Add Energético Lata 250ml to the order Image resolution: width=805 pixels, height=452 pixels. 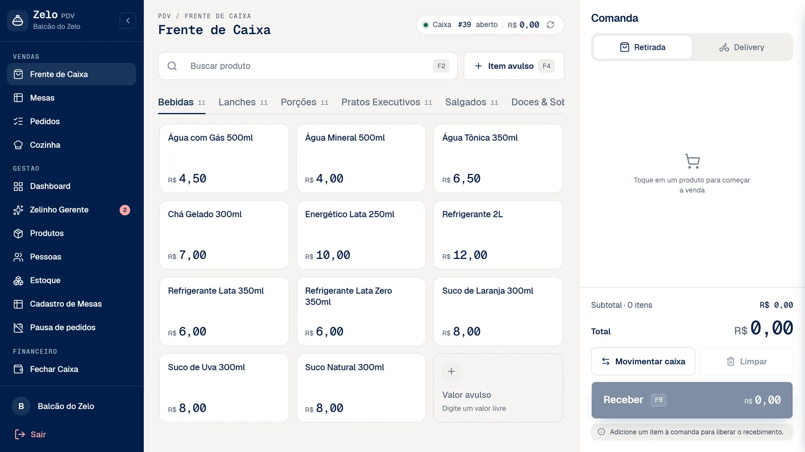click(361, 235)
